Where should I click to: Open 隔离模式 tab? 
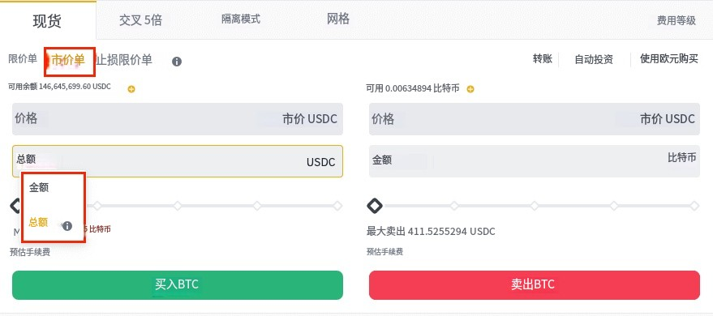(241, 19)
